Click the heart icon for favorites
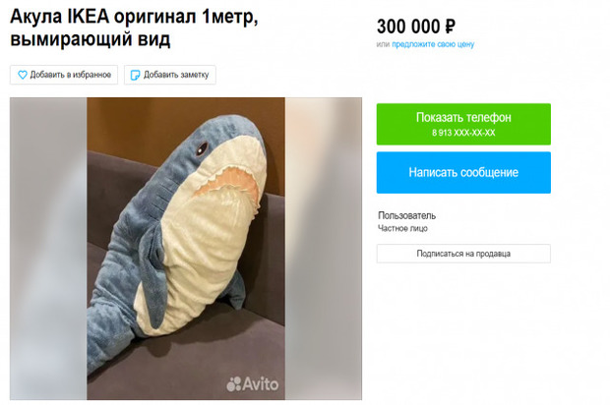This screenshot has height=405, width=610. coord(23,75)
